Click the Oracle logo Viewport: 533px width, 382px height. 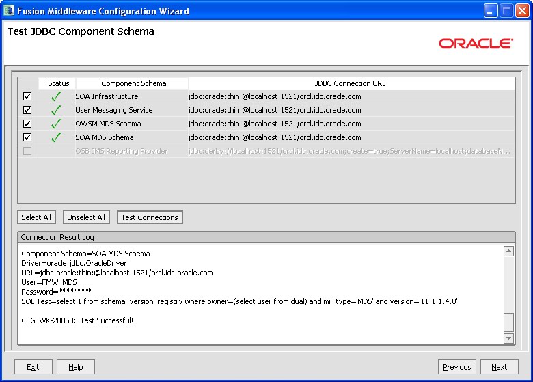tap(476, 43)
